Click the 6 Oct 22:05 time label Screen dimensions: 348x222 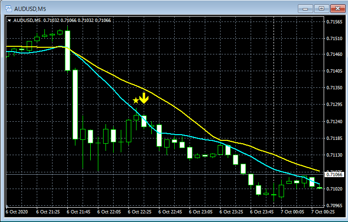[109, 212]
